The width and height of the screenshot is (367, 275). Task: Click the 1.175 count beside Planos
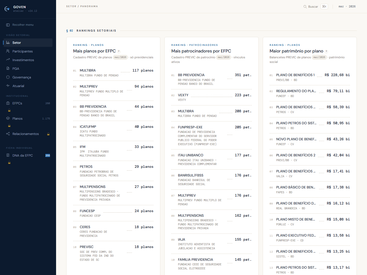point(46,119)
